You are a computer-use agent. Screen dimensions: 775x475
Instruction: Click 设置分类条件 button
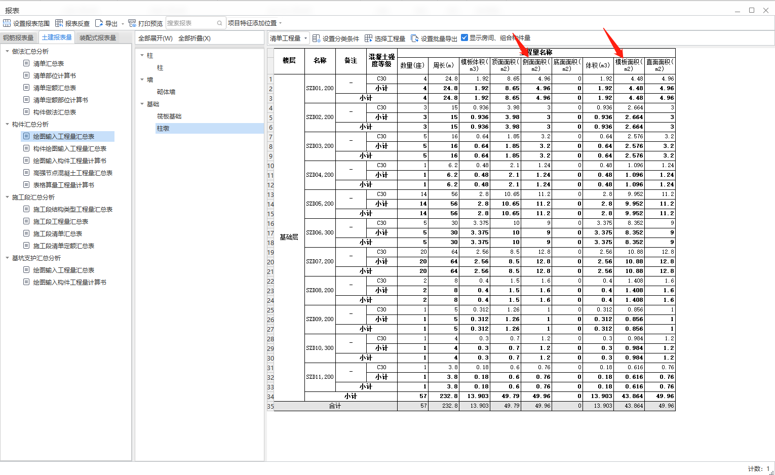[x=336, y=38]
